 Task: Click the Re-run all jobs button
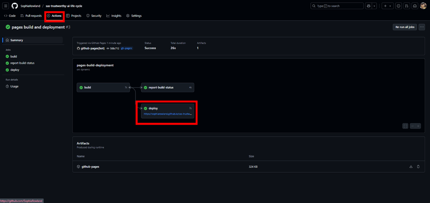click(405, 27)
